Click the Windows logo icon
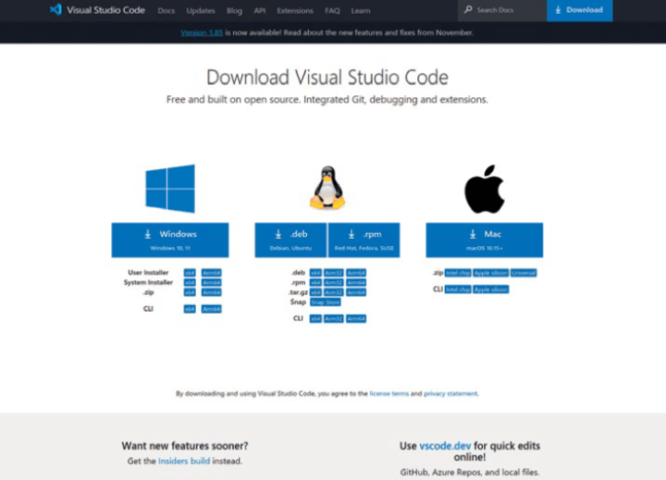The height and width of the screenshot is (480, 666). tap(170, 189)
